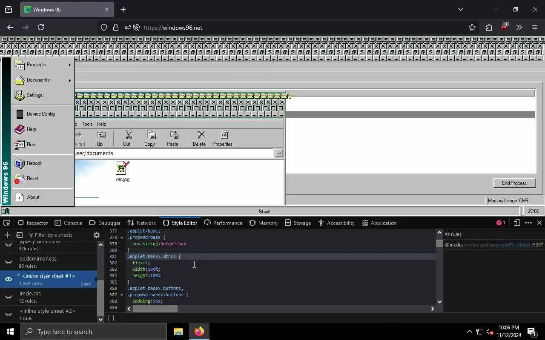Expand the Programs submenu arrow
This screenshot has width=545, height=340.
point(69,65)
